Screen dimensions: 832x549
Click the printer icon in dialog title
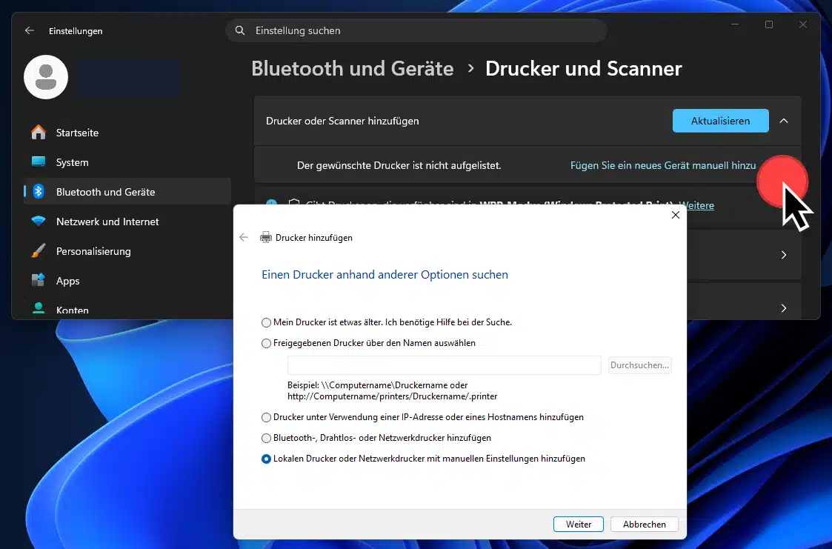point(266,238)
